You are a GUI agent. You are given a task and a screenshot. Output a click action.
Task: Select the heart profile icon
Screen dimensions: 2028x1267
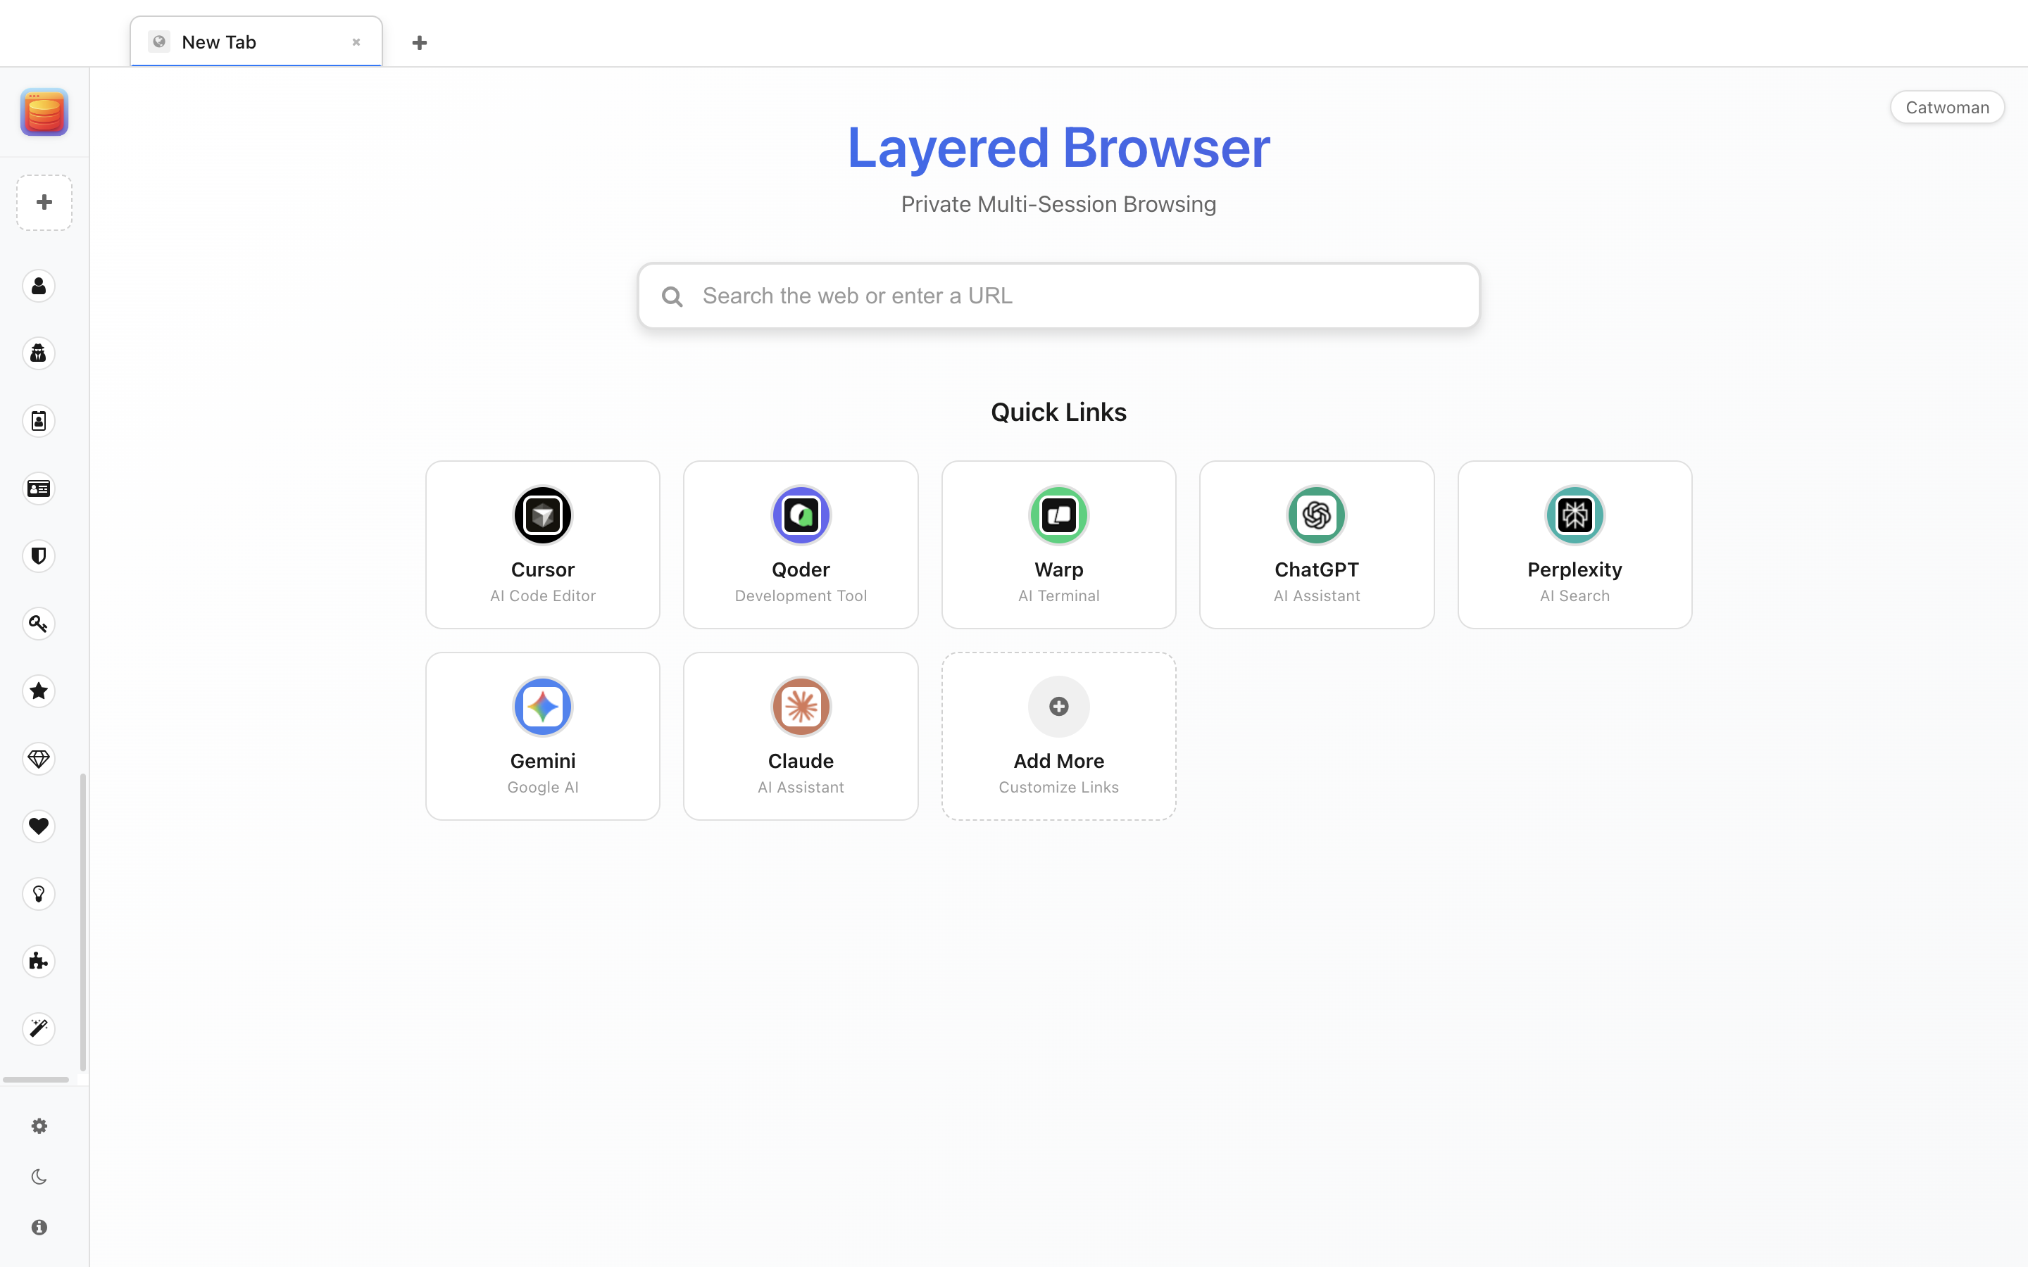tap(39, 826)
